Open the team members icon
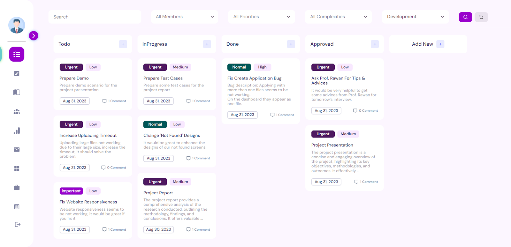 coord(16,111)
